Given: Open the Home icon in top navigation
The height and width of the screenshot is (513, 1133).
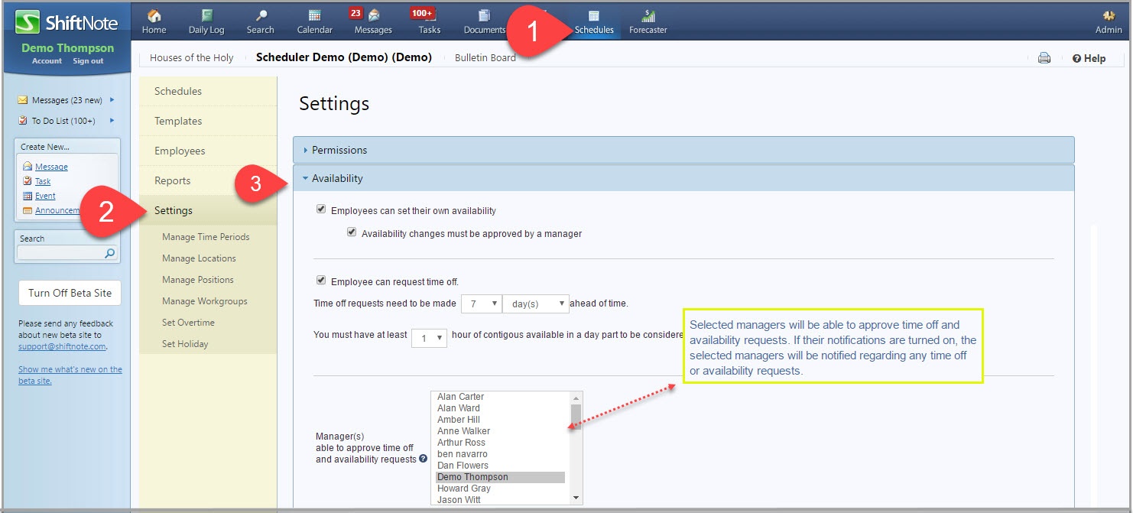Looking at the screenshot, I should click(154, 15).
